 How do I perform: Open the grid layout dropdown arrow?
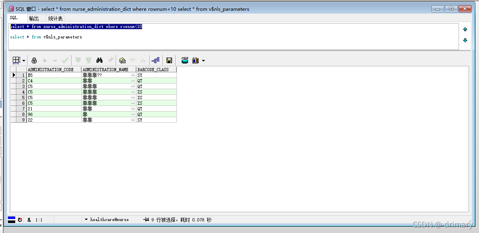point(24,60)
